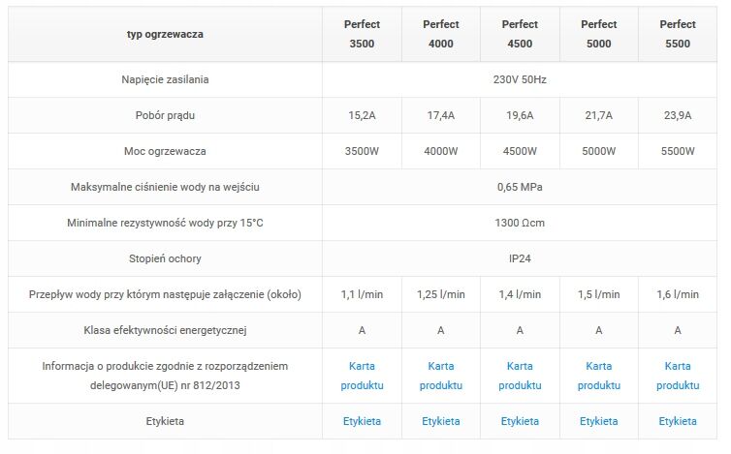Click the 'typ ogrzewacza' header cell
Viewport: 731px width, 454px height.
coord(165,35)
